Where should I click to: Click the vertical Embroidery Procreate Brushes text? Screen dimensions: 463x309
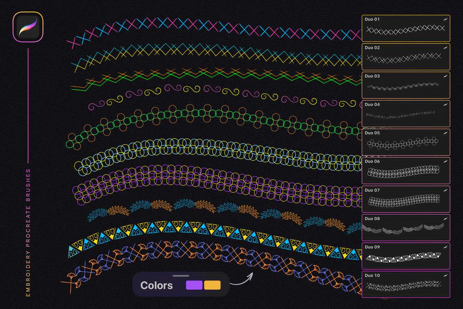pos(28,233)
